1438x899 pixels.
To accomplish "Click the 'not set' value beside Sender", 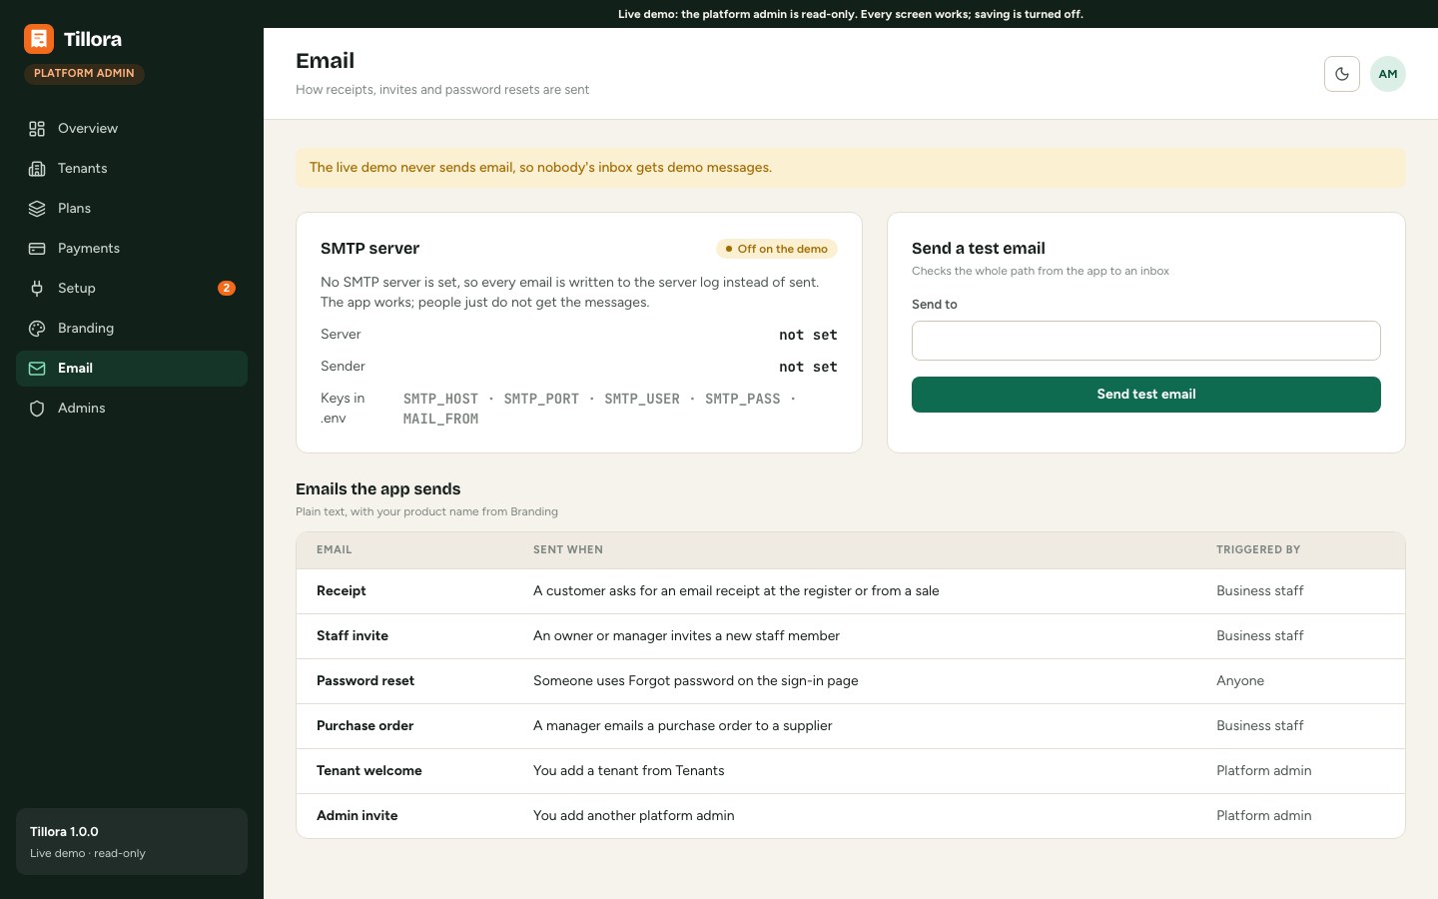I will tap(808, 367).
